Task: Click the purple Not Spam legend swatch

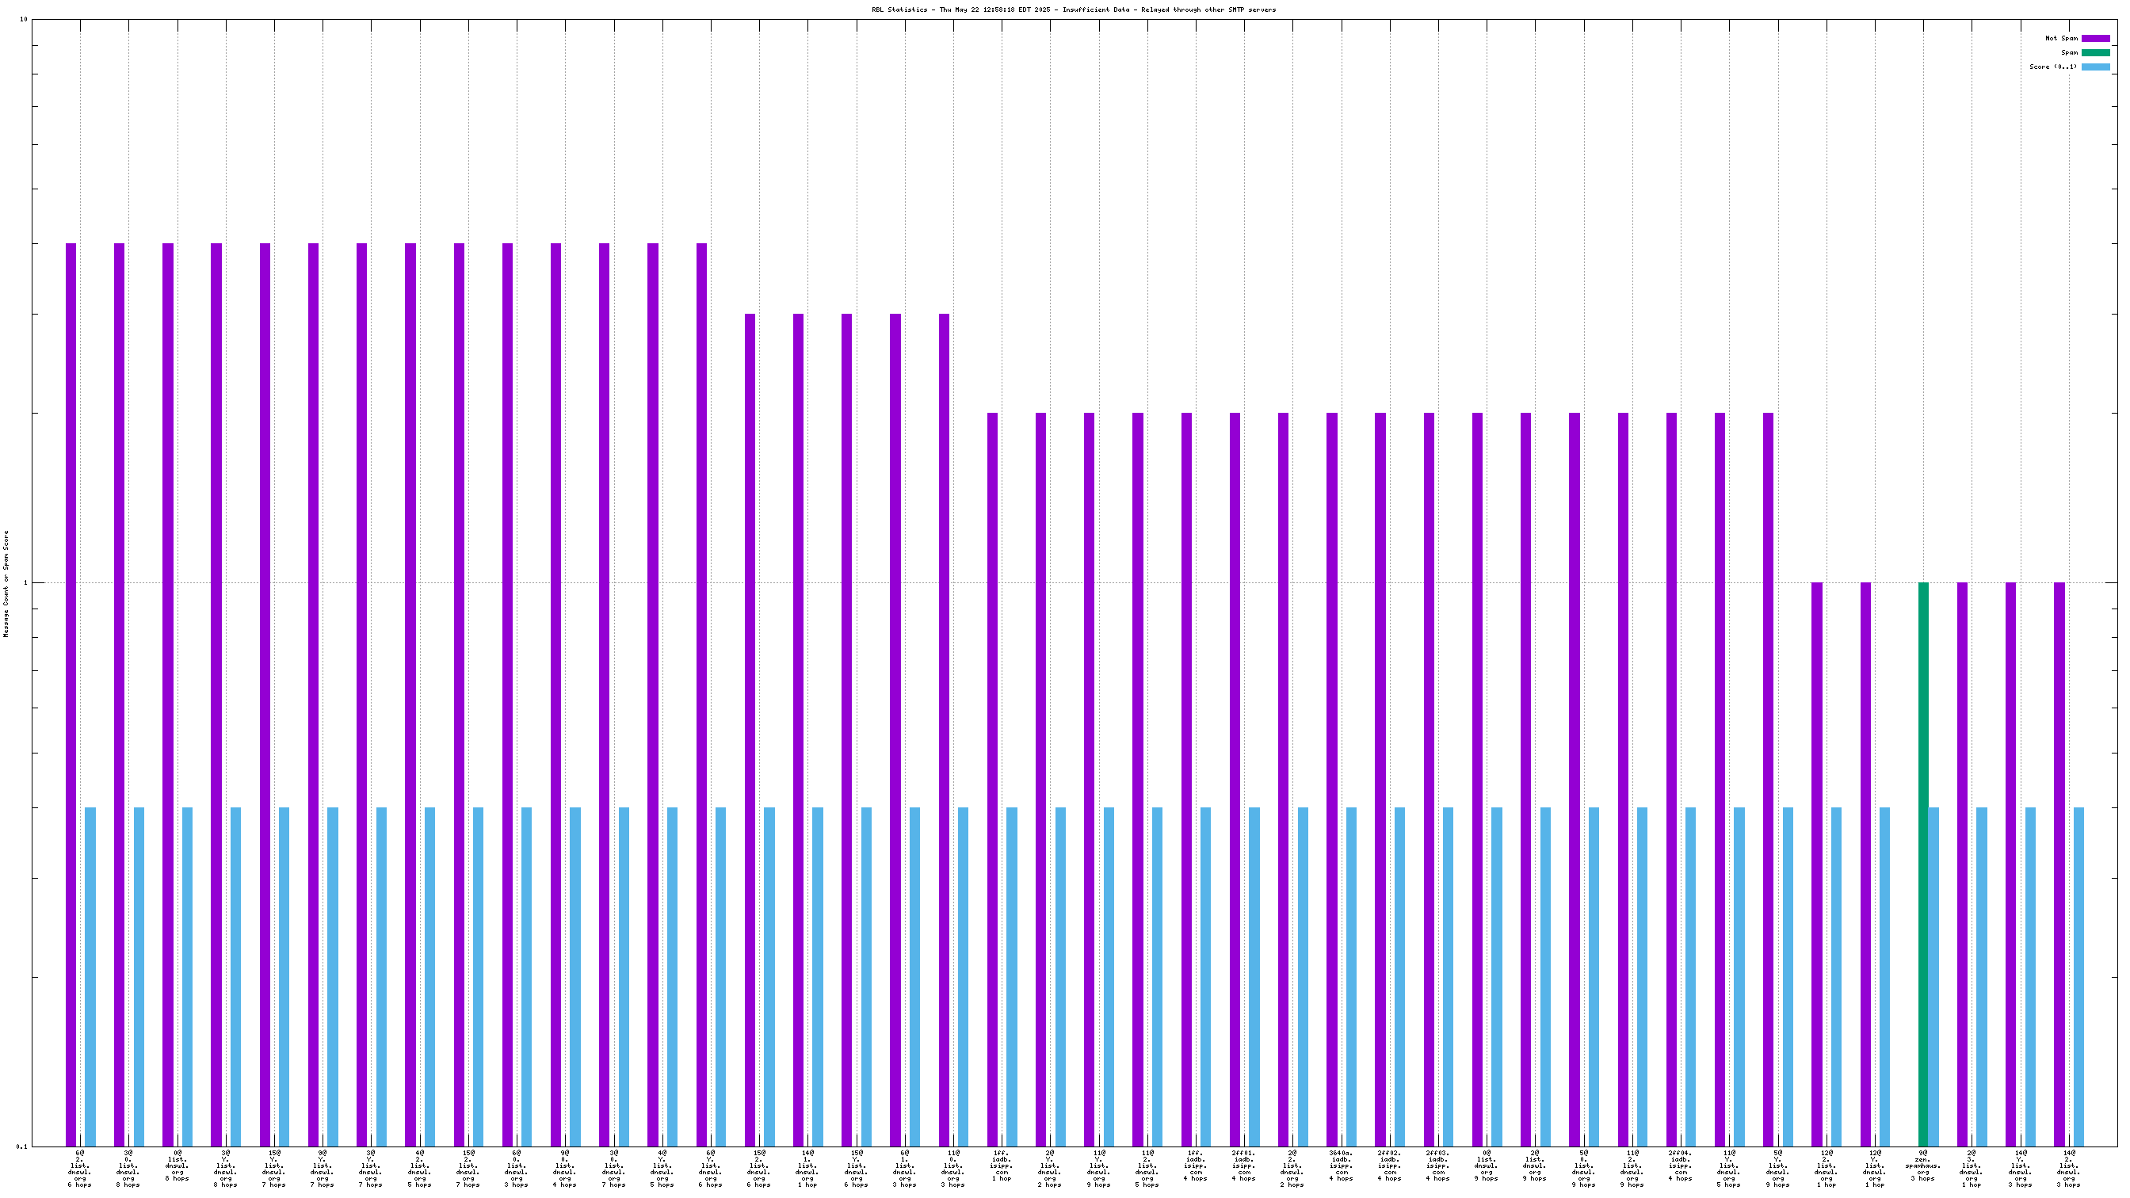Action: [2094, 38]
